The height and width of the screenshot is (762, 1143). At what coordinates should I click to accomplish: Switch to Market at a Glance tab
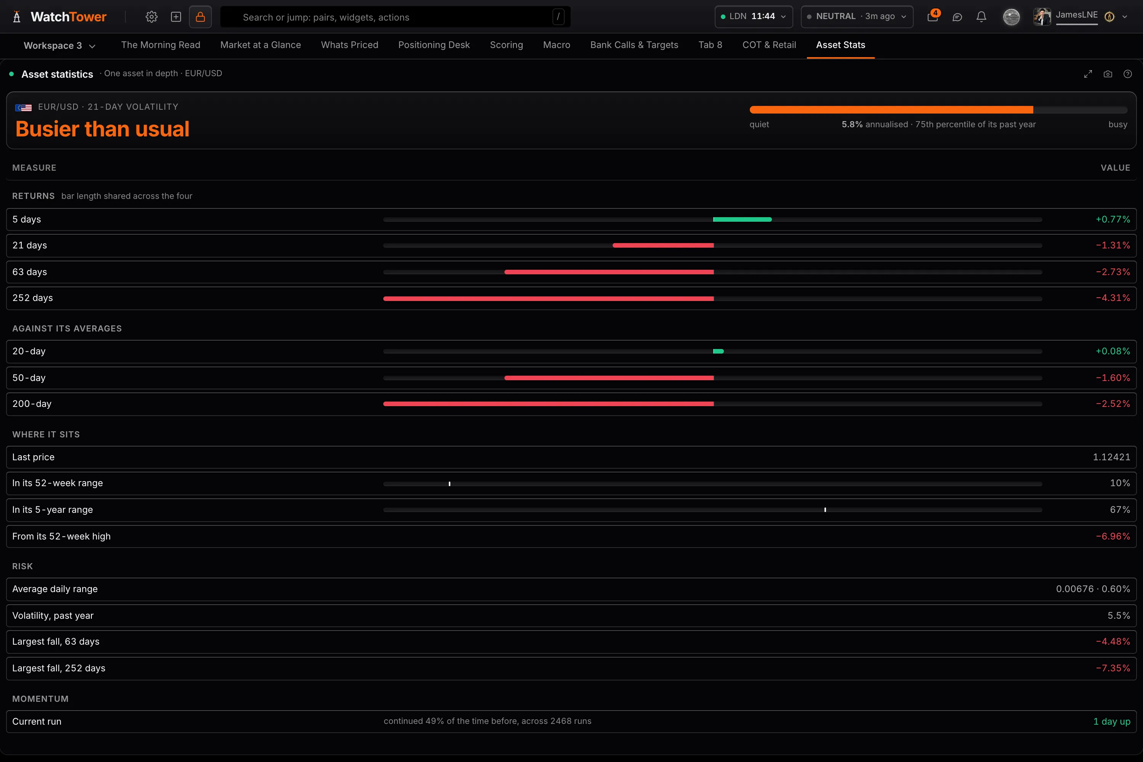click(x=261, y=45)
